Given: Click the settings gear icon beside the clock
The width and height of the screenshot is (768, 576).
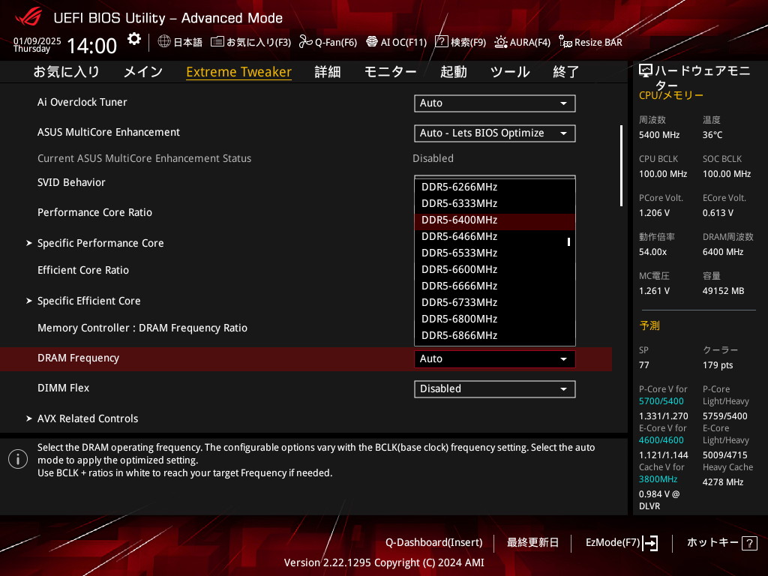Looking at the screenshot, I should coord(133,39).
